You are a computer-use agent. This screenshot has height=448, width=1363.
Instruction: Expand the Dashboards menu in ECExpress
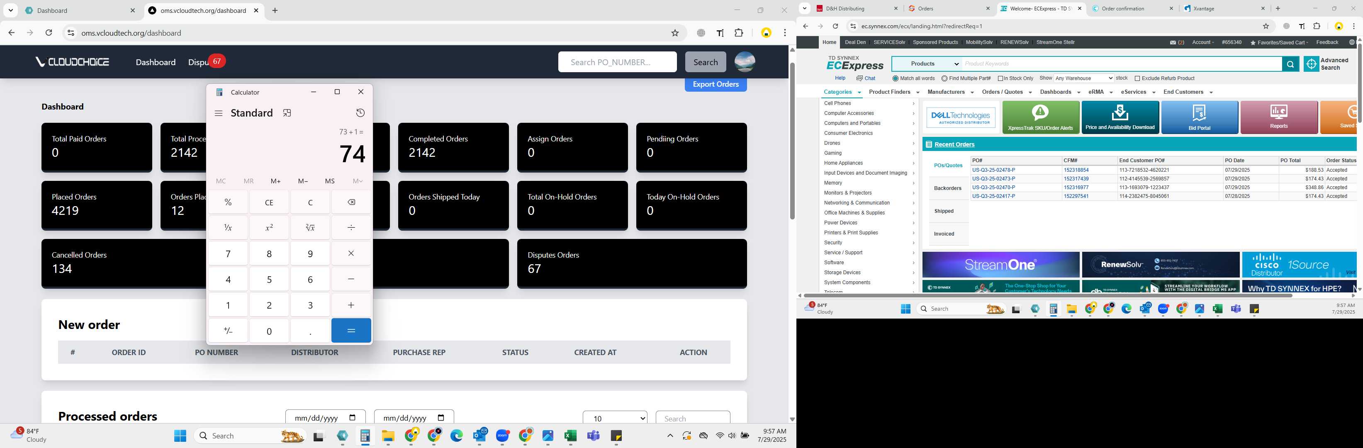(x=1060, y=92)
